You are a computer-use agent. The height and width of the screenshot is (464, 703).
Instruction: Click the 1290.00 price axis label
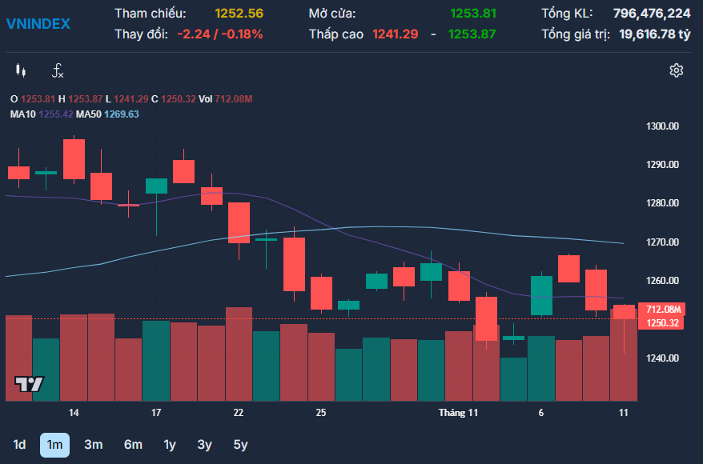[x=662, y=165]
